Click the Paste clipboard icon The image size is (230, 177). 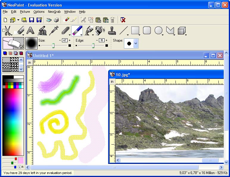coord(98,20)
